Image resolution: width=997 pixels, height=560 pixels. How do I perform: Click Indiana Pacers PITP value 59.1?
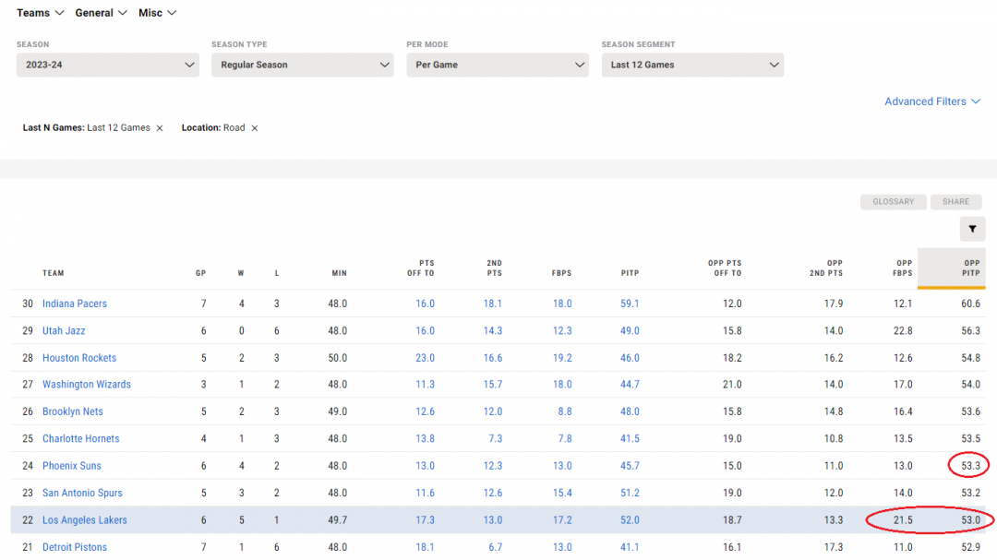(630, 304)
